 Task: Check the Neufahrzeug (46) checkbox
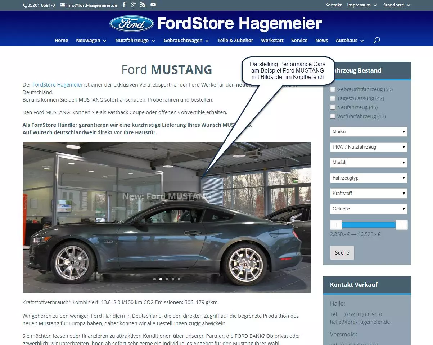pos(333,107)
